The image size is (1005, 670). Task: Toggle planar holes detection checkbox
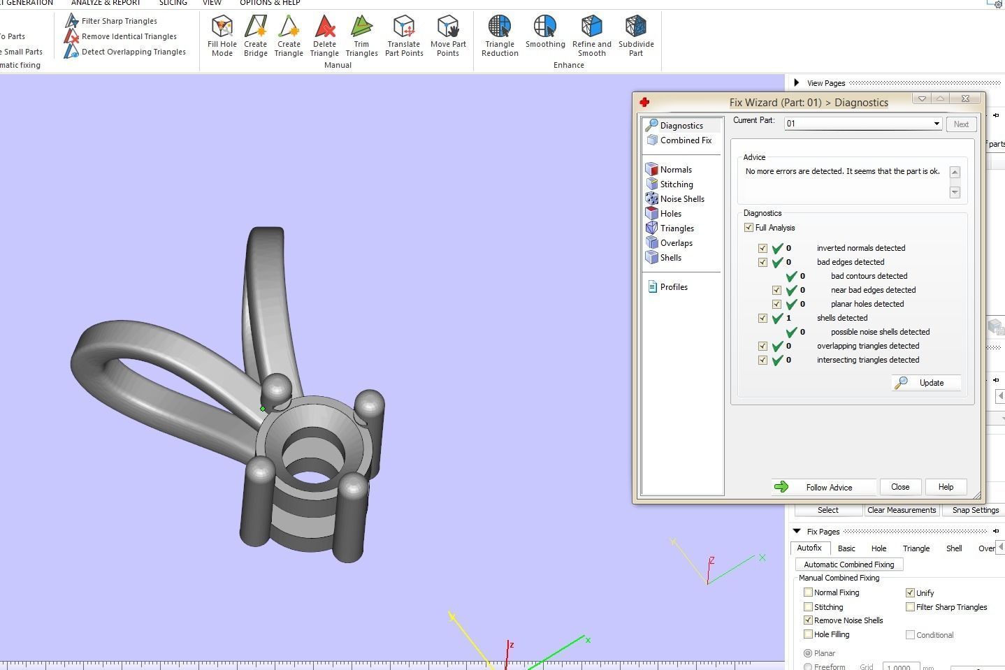coord(776,304)
